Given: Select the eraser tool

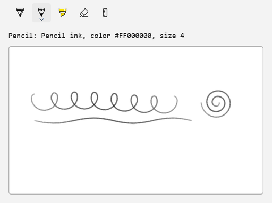Looking at the screenshot, I should point(84,13).
